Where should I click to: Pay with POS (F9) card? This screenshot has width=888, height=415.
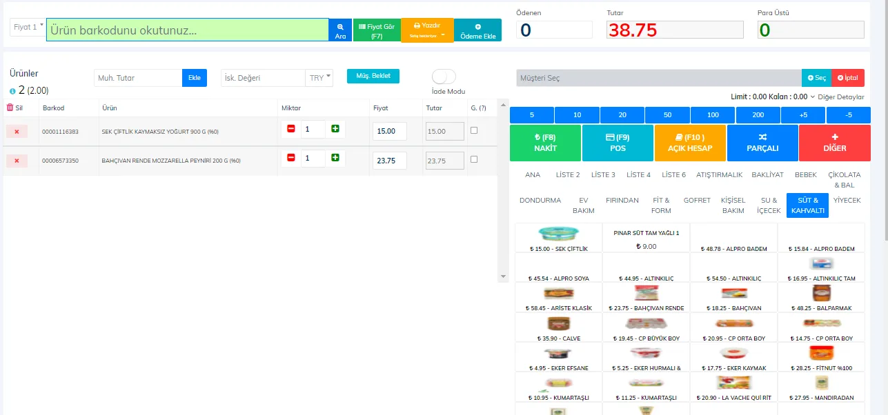[618, 143]
